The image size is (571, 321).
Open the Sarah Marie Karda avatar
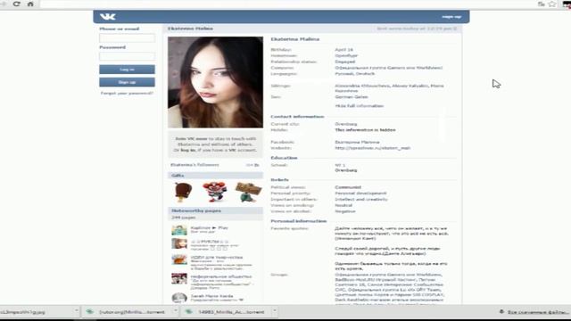coord(179,298)
